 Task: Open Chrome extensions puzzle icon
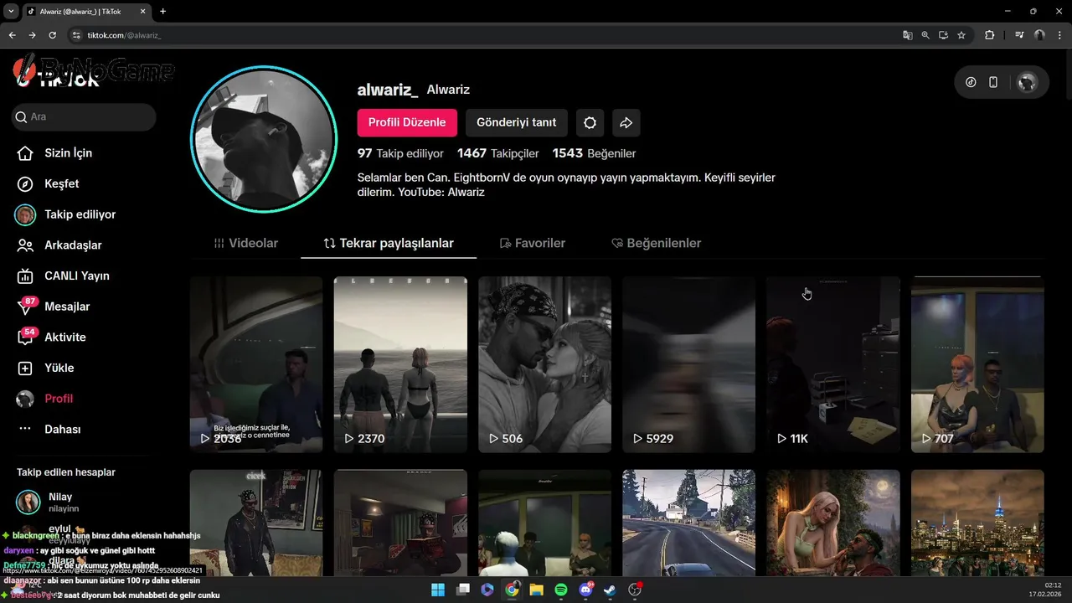point(990,35)
